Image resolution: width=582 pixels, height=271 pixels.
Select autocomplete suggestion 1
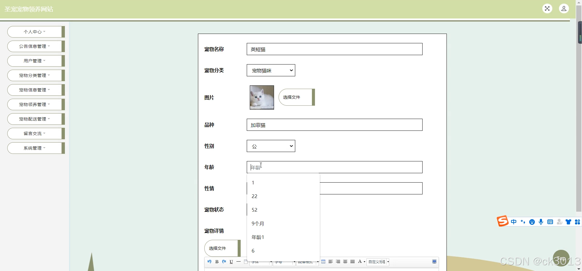coord(283,183)
